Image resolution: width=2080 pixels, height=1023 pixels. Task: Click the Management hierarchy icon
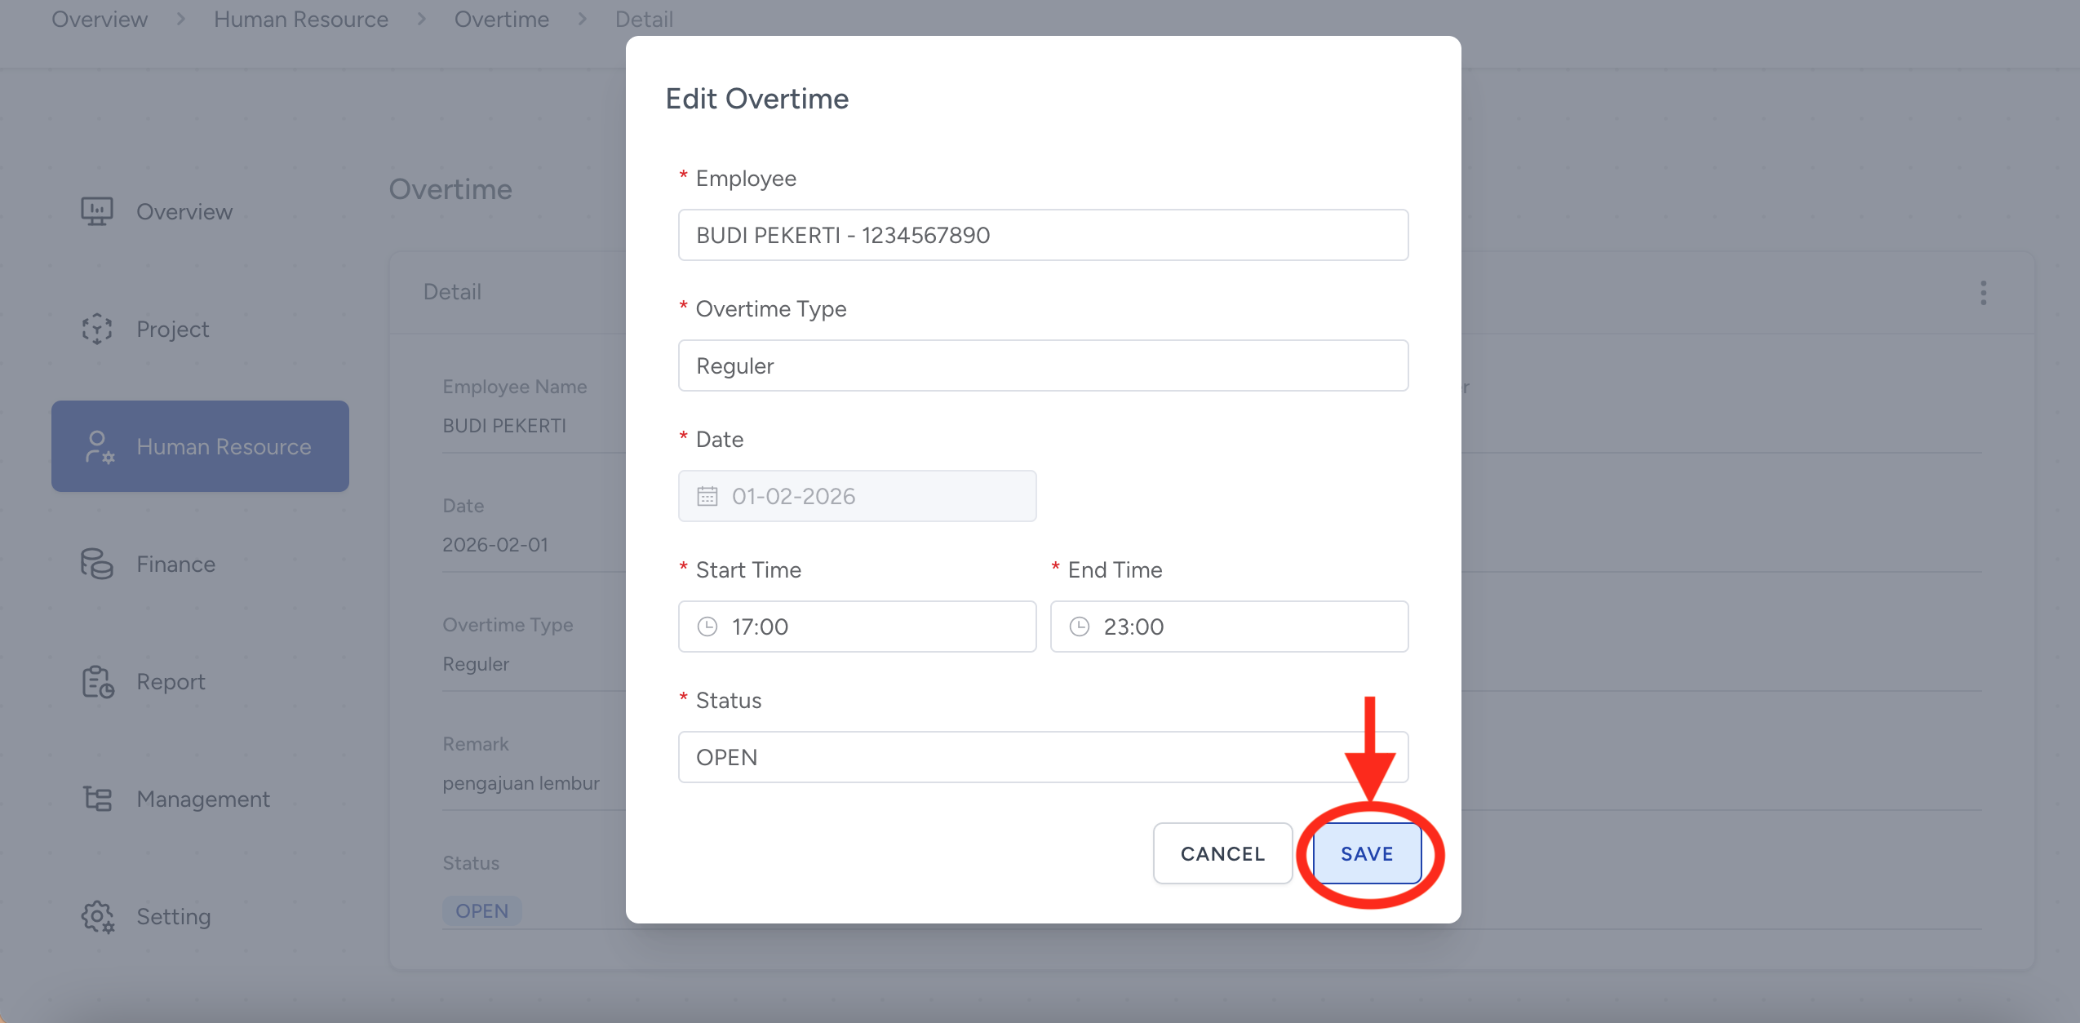coord(97,799)
